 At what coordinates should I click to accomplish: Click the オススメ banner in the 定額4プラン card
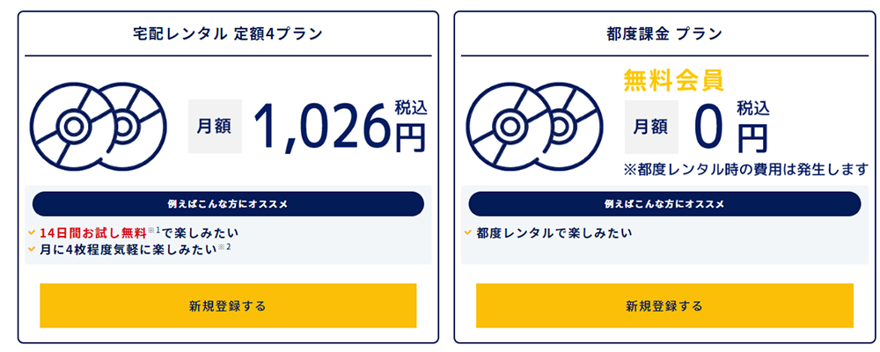228,203
